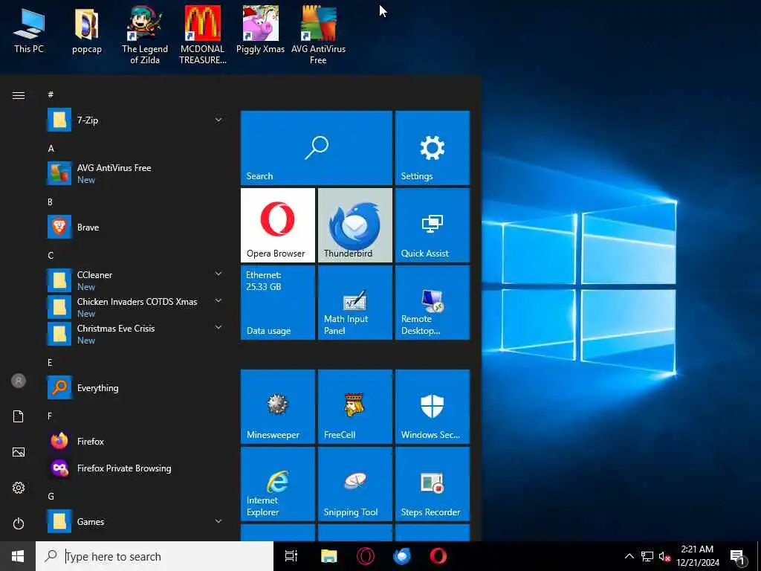Start FreeCell from the tile
The width and height of the screenshot is (761, 571).
pos(354,407)
